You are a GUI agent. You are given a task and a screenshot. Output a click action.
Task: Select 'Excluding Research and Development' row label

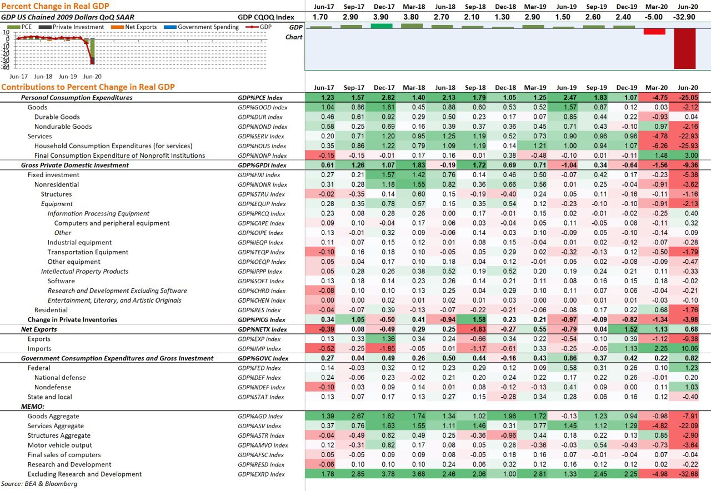tap(84, 474)
